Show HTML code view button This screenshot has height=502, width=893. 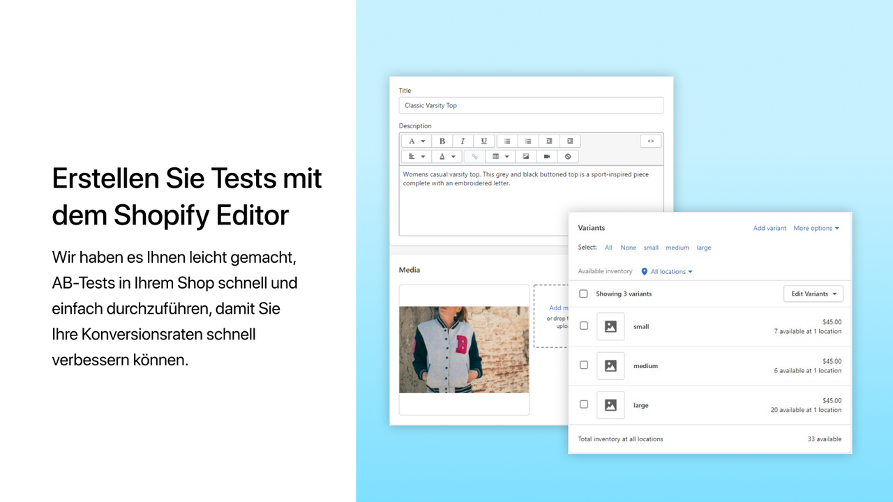[650, 141]
